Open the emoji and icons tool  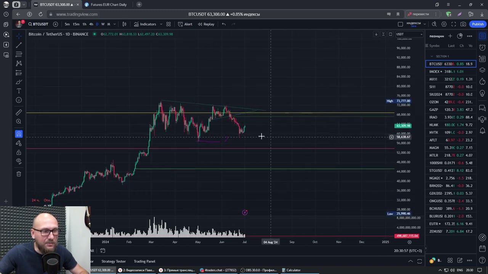pos(19,100)
